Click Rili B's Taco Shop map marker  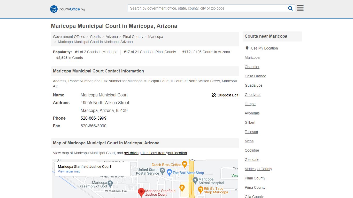coord(201,190)
